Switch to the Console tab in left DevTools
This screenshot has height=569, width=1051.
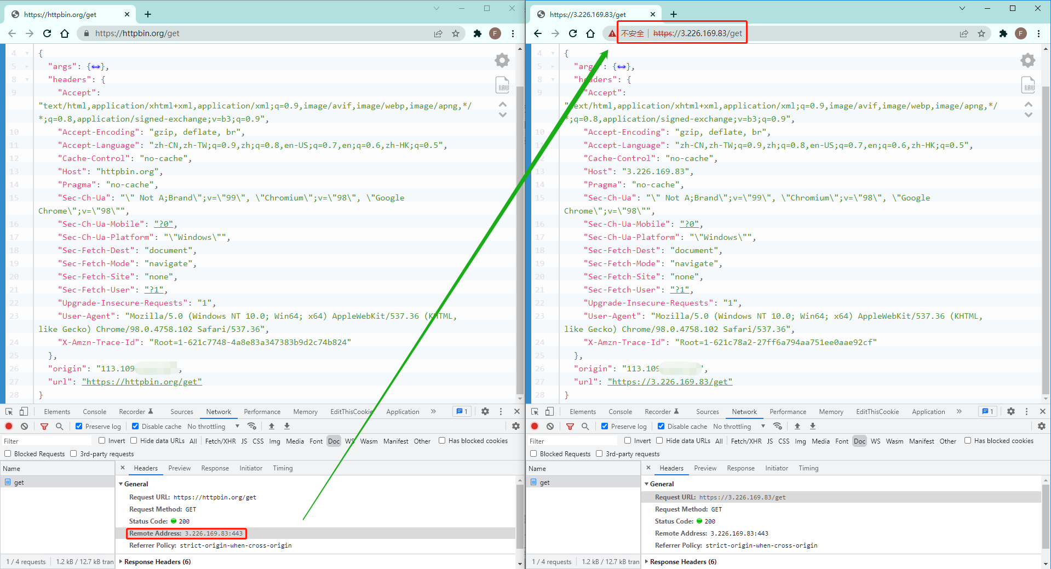(95, 412)
